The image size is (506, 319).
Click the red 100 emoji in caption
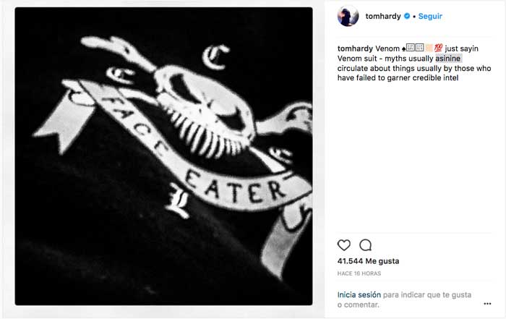pyautogui.click(x=438, y=48)
